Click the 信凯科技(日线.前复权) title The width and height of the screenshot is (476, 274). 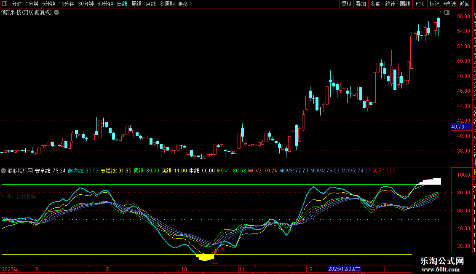click(27, 13)
